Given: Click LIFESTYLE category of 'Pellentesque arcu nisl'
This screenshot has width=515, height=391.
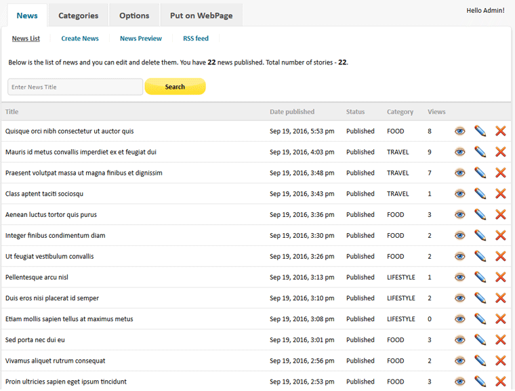Looking at the screenshot, I should tap(401, 277).
